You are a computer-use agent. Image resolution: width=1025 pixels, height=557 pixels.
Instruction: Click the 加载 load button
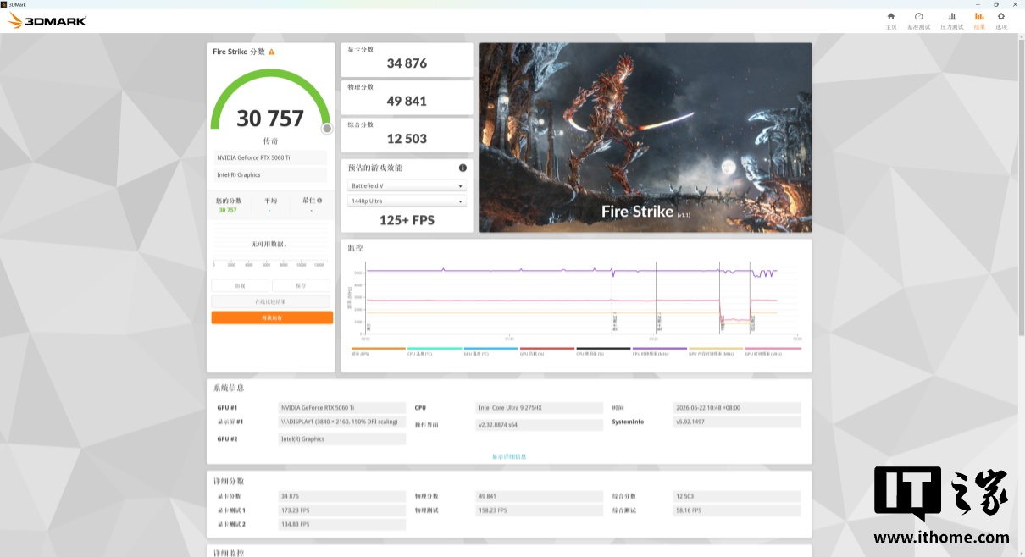pos(240,286)
